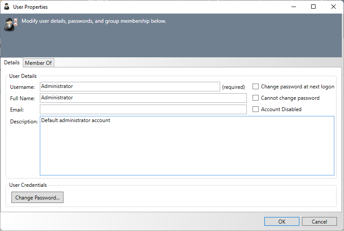Minimize the User Properties window
This screenshot has width=344, height=231.
point(294,7)
